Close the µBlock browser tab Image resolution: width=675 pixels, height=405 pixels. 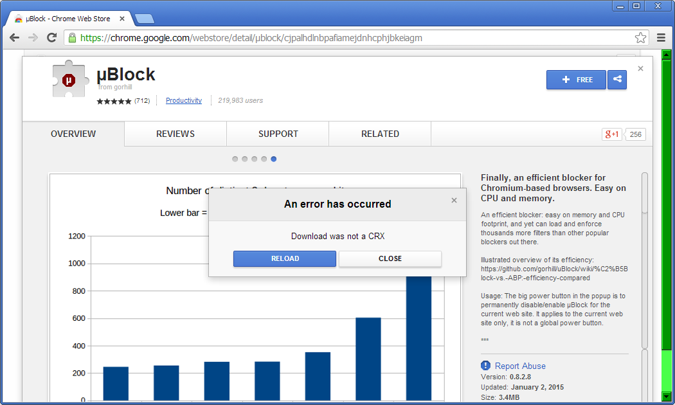[122, 19]
